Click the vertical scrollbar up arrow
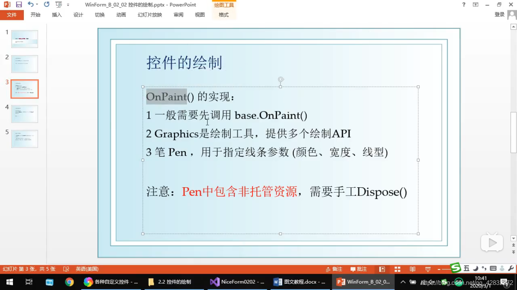The height and width of the screenshot is (290, 517). pyautogui.click(x=514, y=27)
